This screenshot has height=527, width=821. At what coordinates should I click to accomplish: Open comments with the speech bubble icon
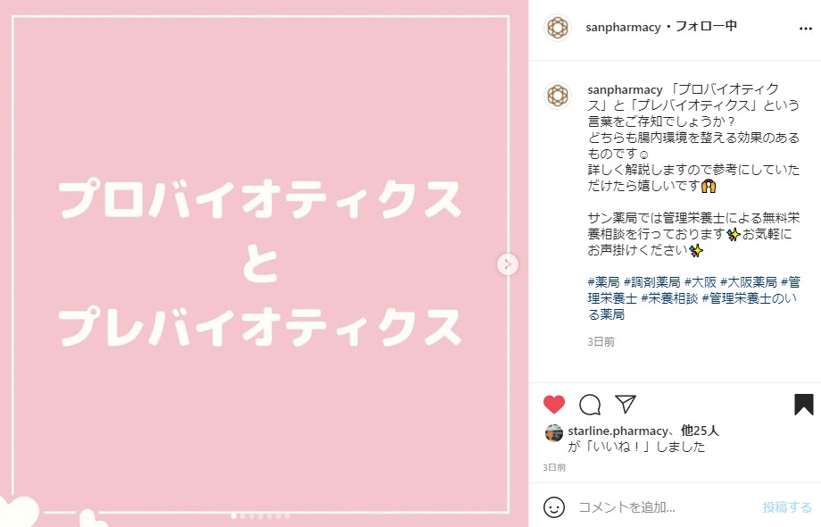pos(590,405)
